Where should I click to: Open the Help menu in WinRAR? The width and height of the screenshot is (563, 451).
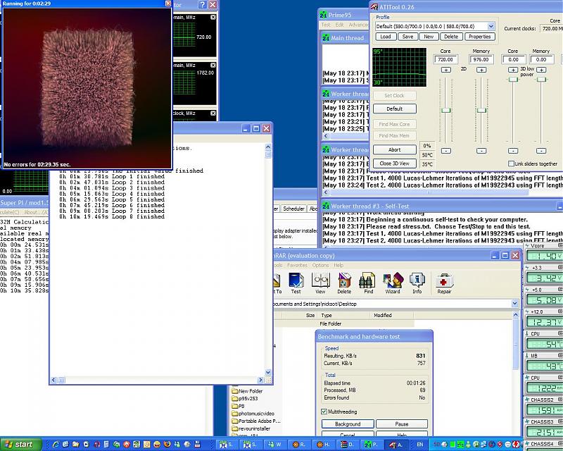(339, 265)
